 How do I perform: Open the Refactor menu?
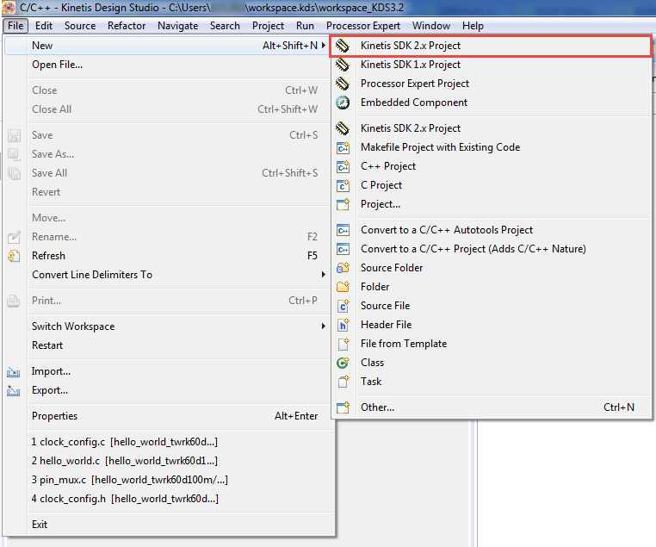pyautogui.click(x=127, y=26)
